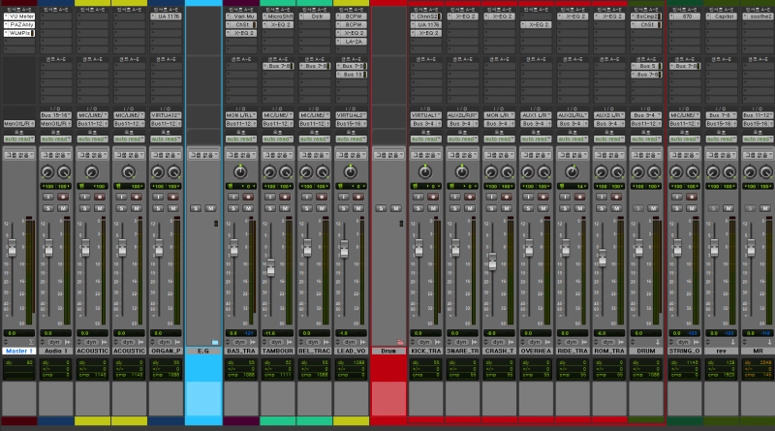Open automation mode dropdown on Audio 1
Screen dimensions: 775x431
coord(55,139)
